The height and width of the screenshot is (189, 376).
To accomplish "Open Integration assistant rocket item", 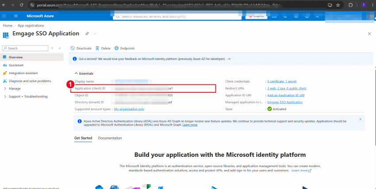I will click(x=20, y=73).
